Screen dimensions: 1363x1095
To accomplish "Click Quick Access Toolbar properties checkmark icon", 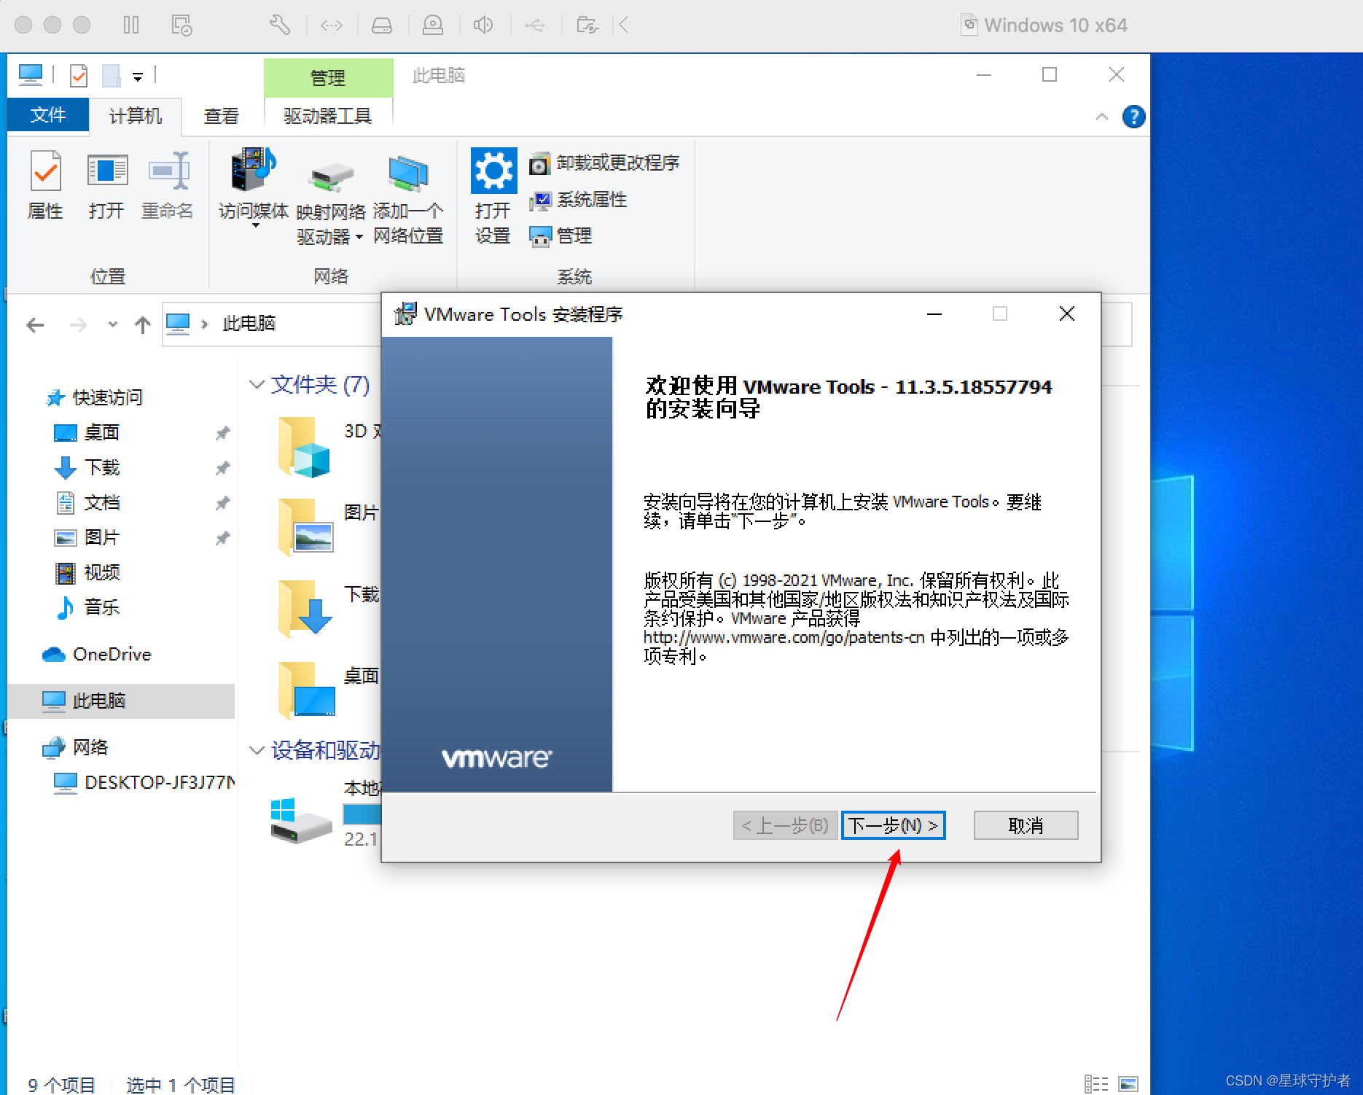I will (x=79, y=75).
